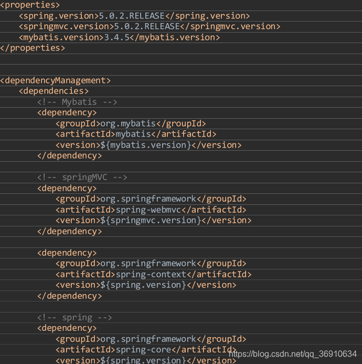
Task: Select the <!-- Mybatis --> comment
Action: coord(77,102)
